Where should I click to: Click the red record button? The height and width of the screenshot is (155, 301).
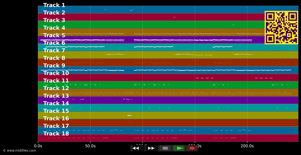tap(192, 148)
